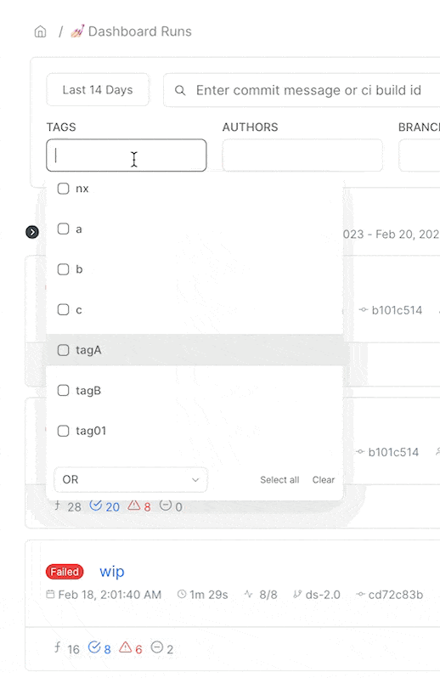This screenshot has height=678, width=440.
Task: Check the nx tag checkbox
Action: 64,189
